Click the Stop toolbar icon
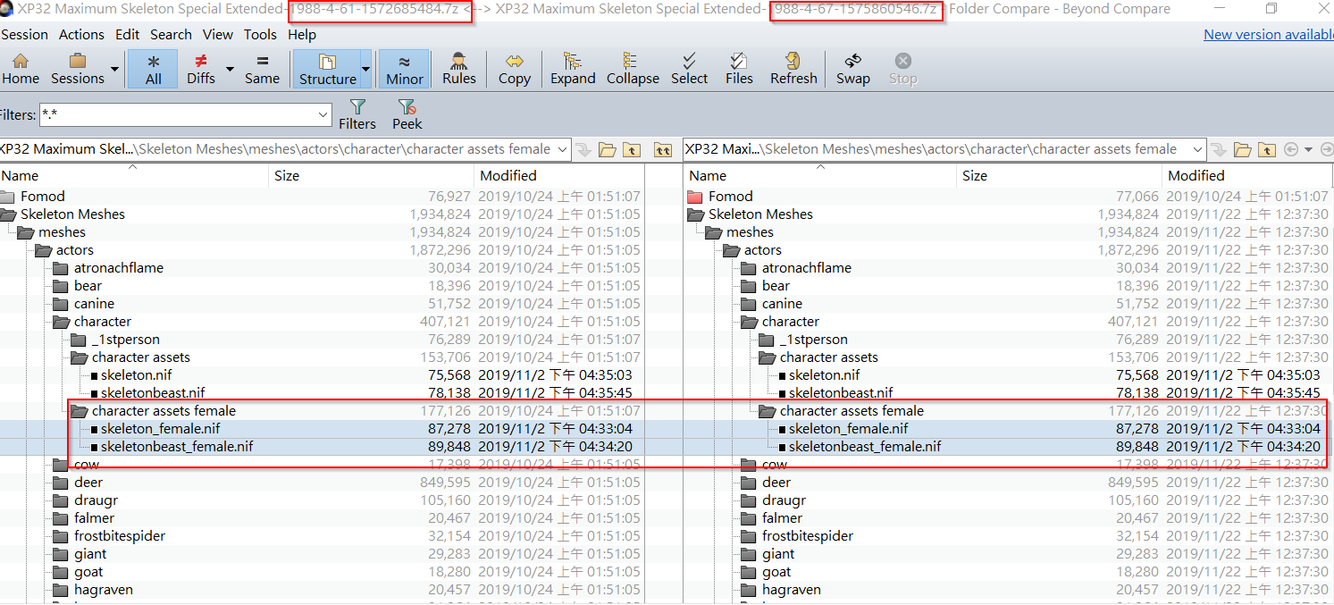The height and width of the screenshot is (605, 1334). coord(902,68)
